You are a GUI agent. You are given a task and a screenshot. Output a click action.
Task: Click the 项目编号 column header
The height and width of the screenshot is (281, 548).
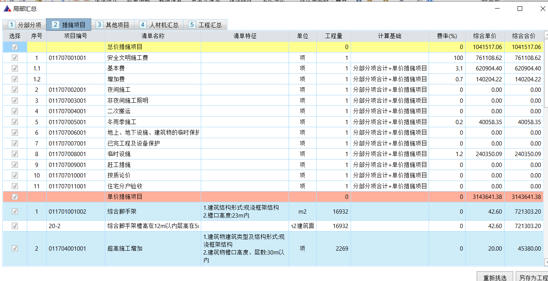76,36
